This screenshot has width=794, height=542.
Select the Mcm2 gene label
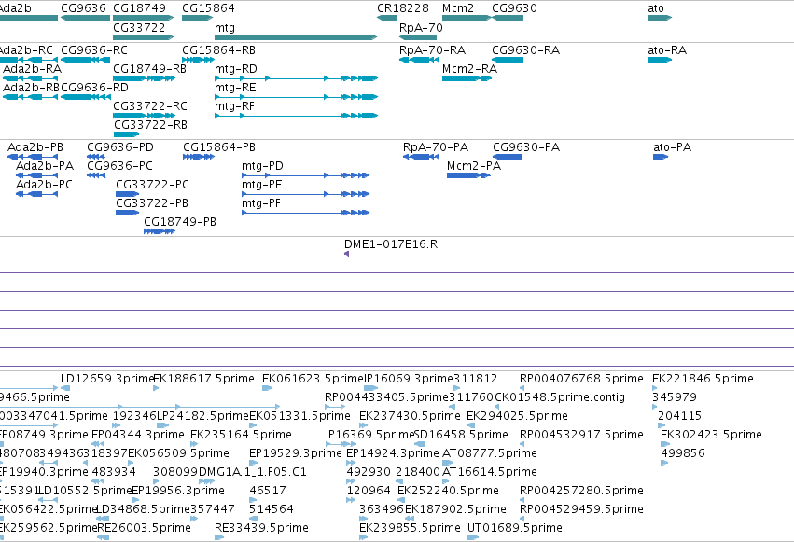[458, 8]
